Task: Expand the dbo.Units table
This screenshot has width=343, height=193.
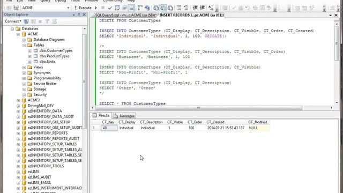Action: pyautogui.click(x=30, y=62)
